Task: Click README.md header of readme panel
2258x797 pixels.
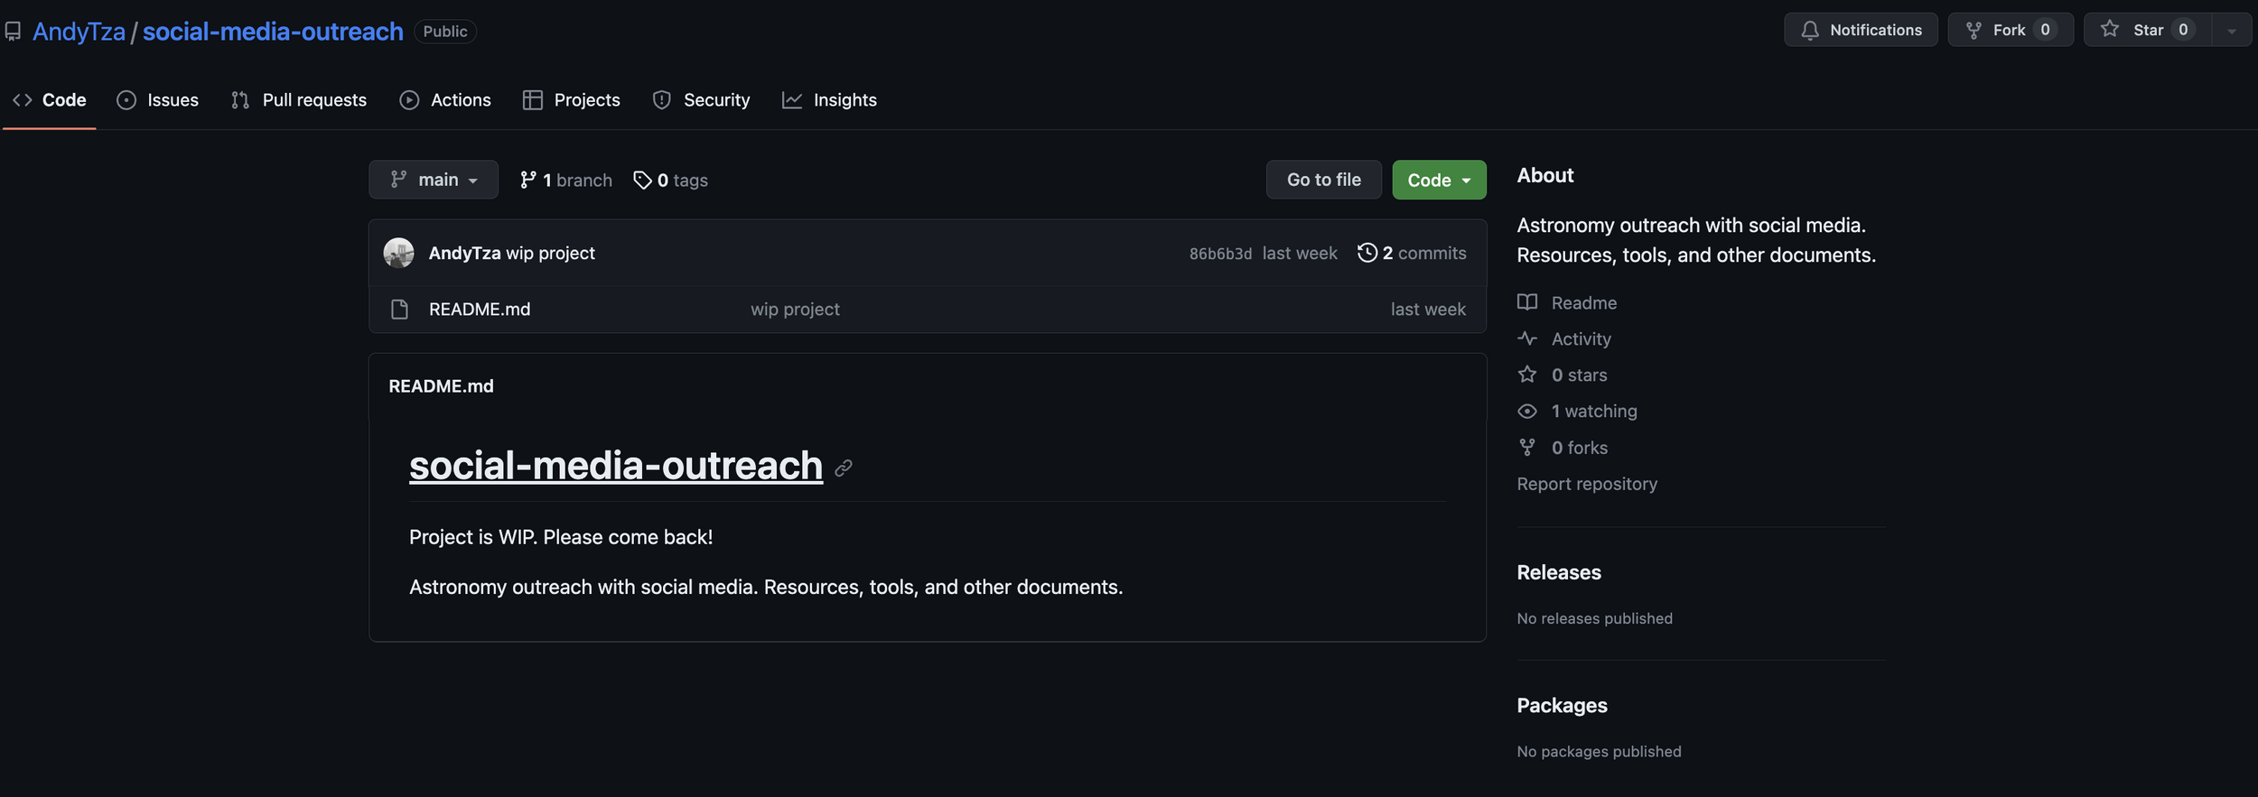Action: (441, 386)
